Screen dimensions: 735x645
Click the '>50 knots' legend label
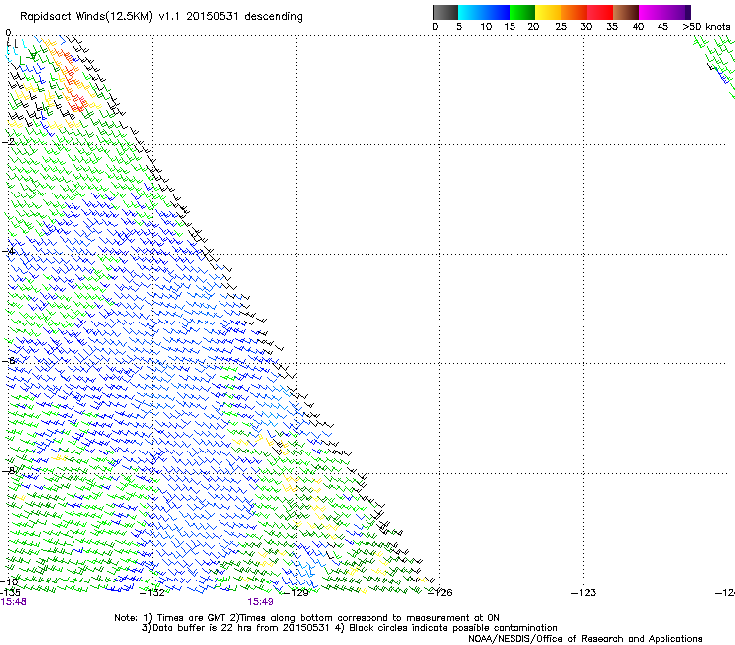pos(706,27)
